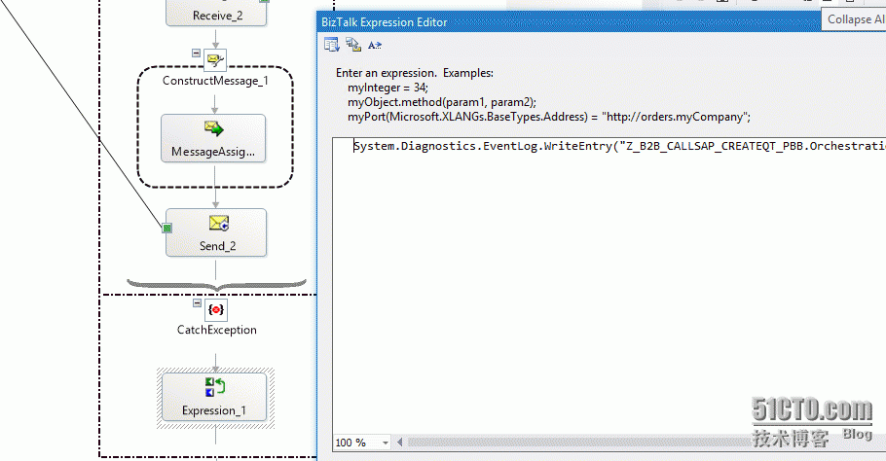Click the ConstructMessage_1 label
This screenshot has width=886, height=461.
(215, 81)
